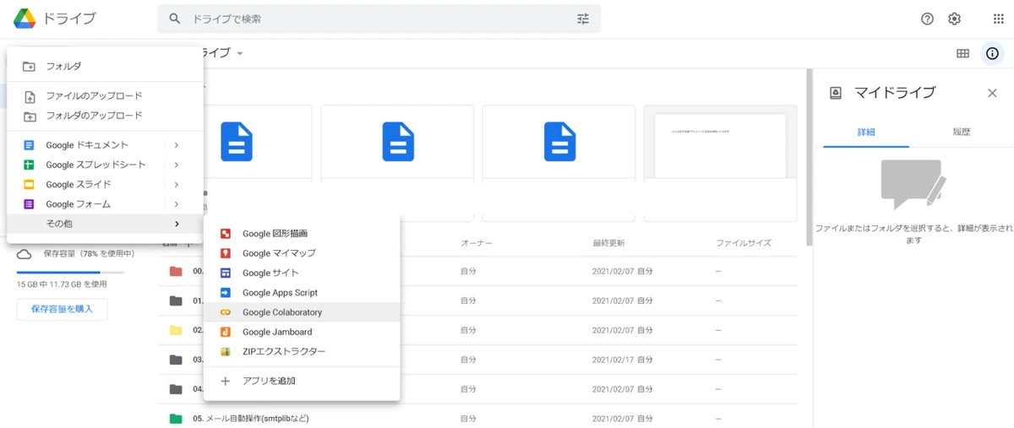Toggle the details info panel icon
The height and width of the screenshot is (428, 1014).
(x=992, y=53)
